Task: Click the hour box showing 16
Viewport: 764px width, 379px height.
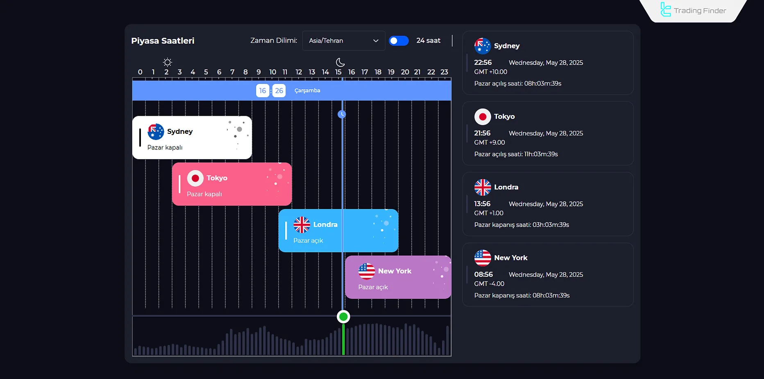Action: [x=263, y=90]
